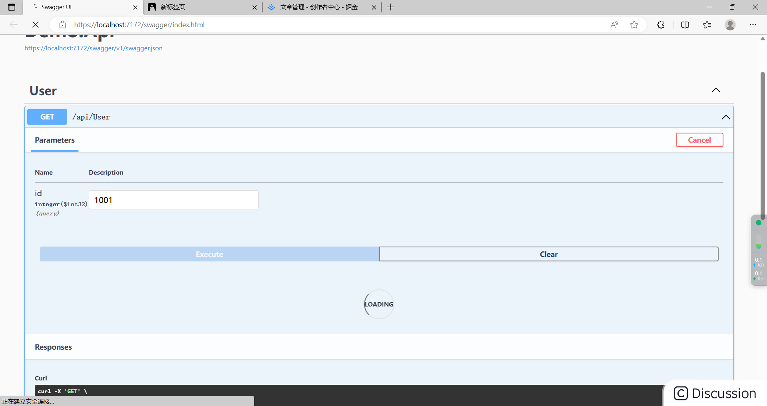Focus the id parameter input field
767x406 pixels.
coord(173,200)
